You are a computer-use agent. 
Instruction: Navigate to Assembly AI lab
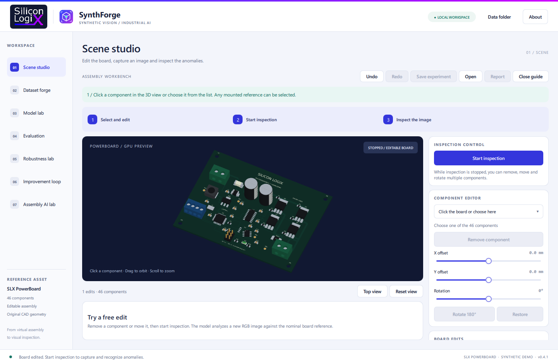pos(36,204)
